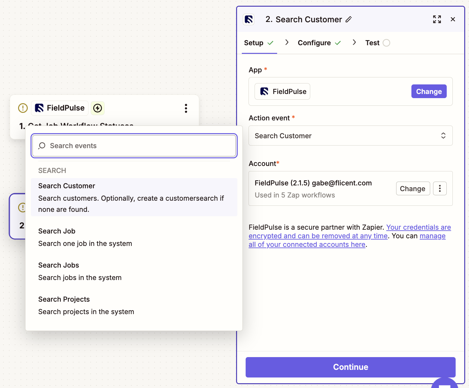This screenshot has width=469, height=388.
Task: Close the Search Customer step panel
Action: click(453, 19)
